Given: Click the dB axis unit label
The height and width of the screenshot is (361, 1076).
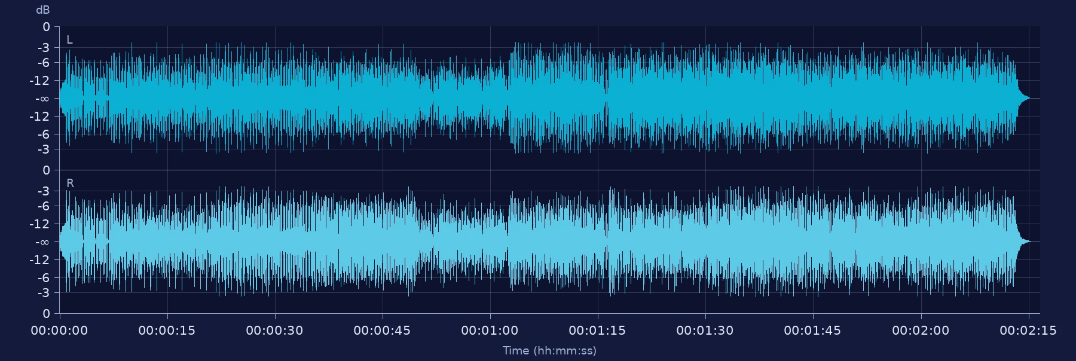Looking at the screenshot, I should (x=43, y=10).
